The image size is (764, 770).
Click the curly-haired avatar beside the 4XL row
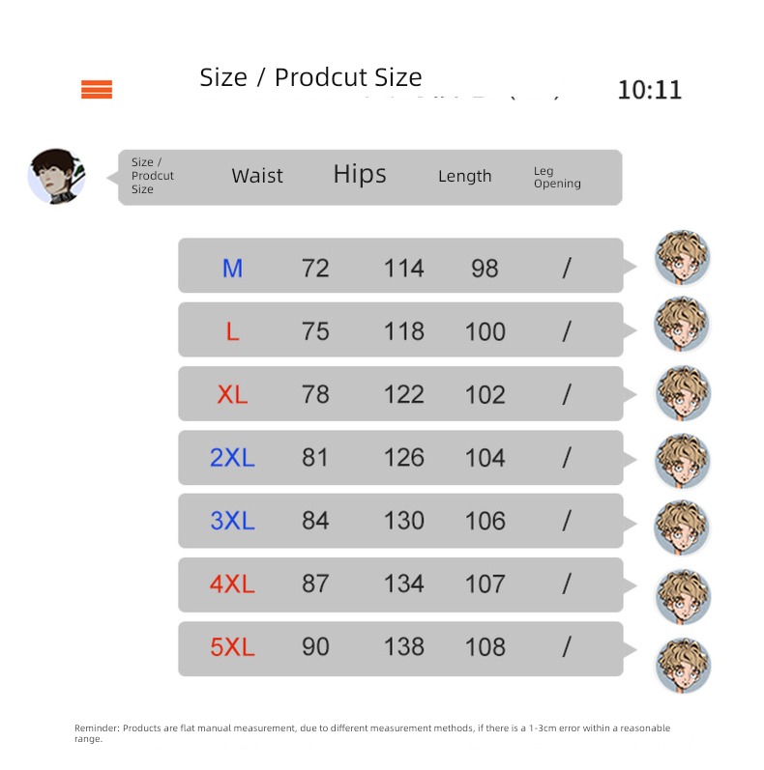click(683, 597)
